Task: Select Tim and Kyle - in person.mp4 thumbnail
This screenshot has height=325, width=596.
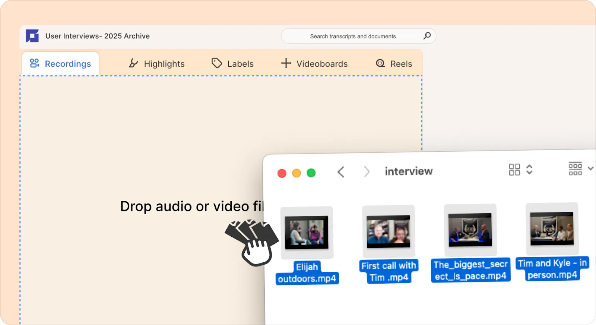Action: click(x=552, y=228)
